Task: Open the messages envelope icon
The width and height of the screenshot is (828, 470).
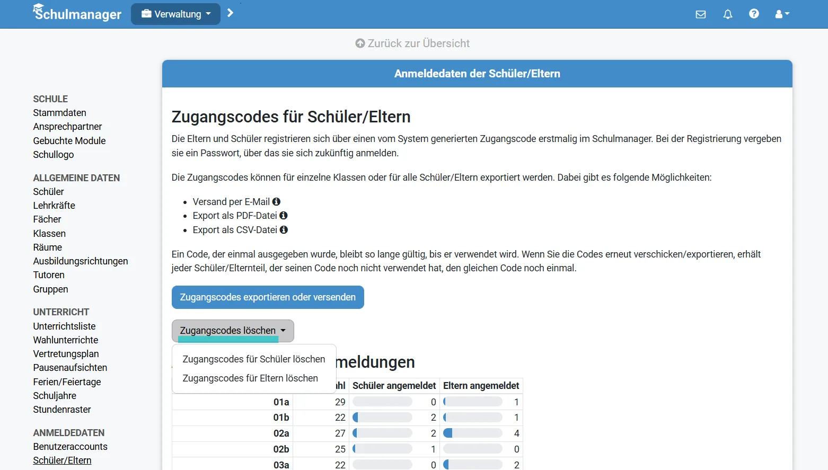Action: click(701, 14)
